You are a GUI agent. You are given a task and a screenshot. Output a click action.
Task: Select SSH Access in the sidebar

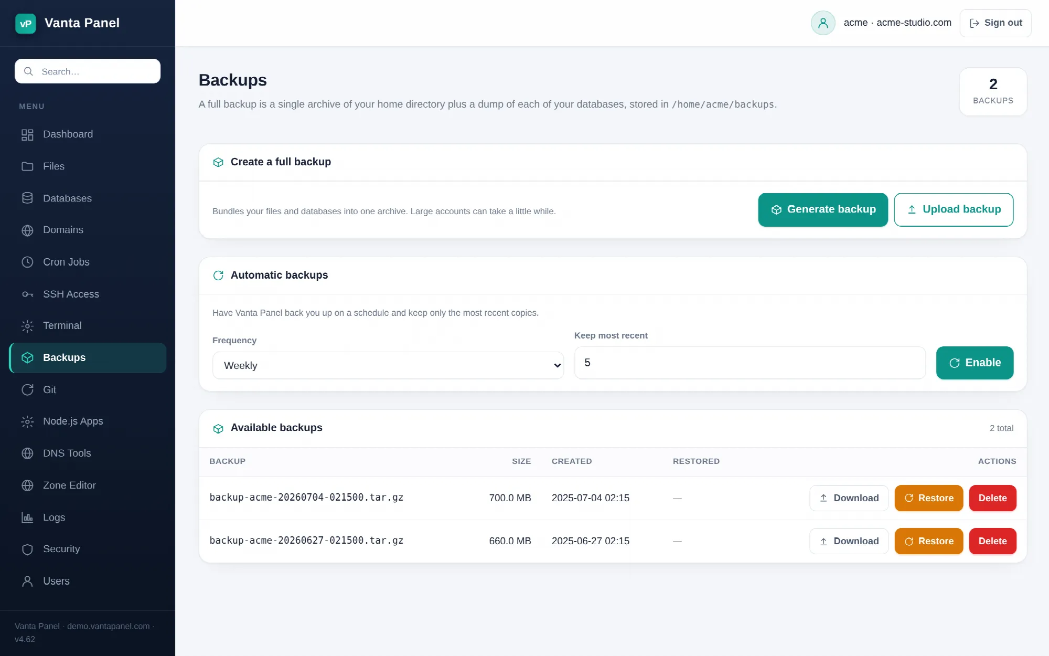point(88,294)
